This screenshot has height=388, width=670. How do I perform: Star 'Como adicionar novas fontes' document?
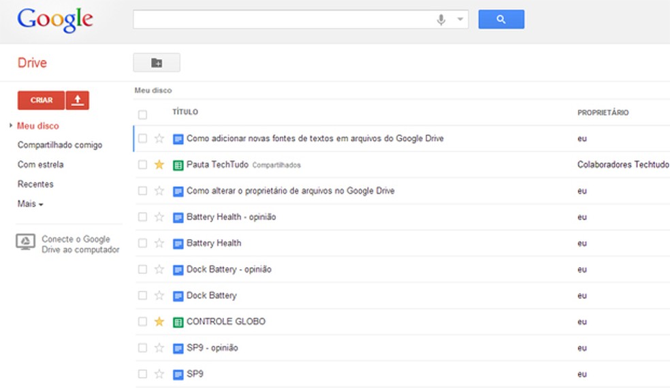tap(159, 138)
